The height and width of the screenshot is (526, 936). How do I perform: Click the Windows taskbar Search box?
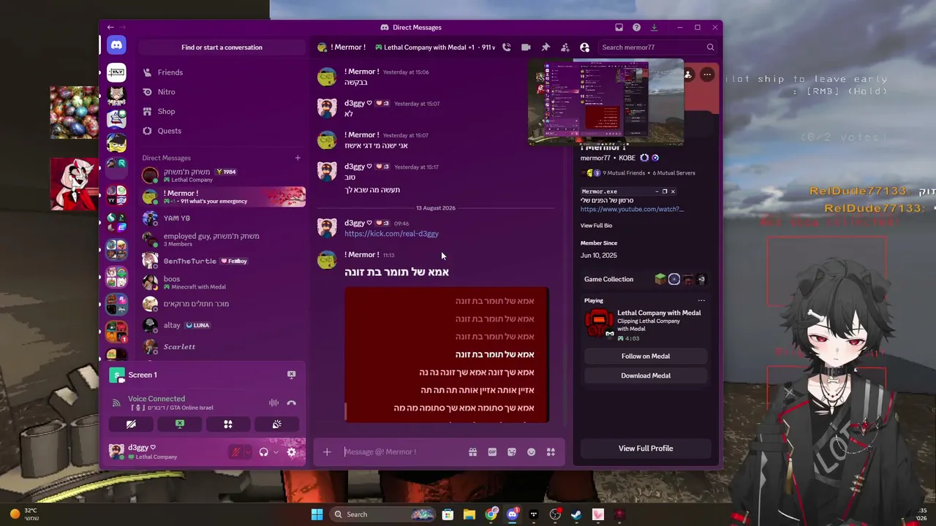click(383, 514)
